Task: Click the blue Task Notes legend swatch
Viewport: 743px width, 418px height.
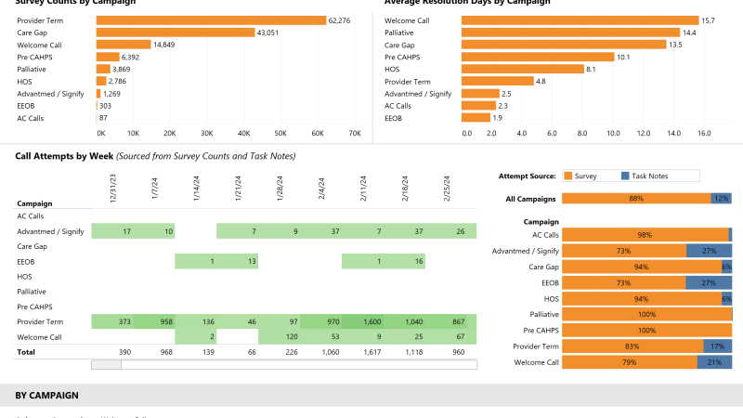Action: [626, 176]
